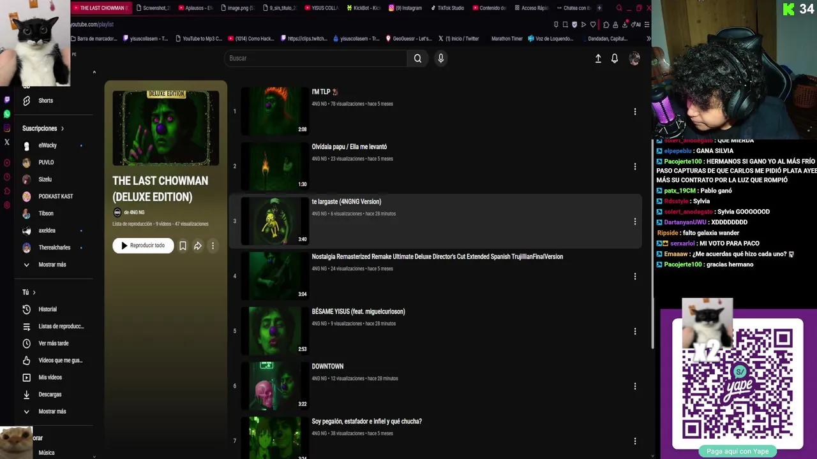This screenshot has height=459, width=817.
Task: Open the Marathon Timer bookmark
Action: 507,38
